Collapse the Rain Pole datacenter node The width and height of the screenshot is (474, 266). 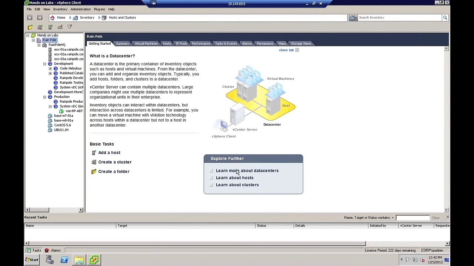(x=33, y=40)
